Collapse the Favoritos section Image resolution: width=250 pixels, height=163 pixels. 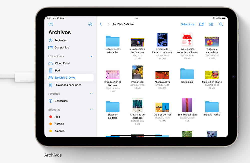coord(91,94)
